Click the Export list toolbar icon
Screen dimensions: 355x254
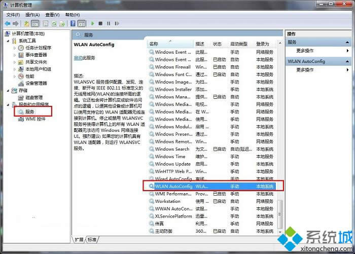[62, 23]
